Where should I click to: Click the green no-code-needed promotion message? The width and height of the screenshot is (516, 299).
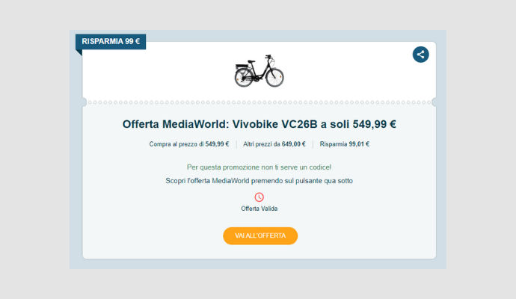[x=259, y=167]
